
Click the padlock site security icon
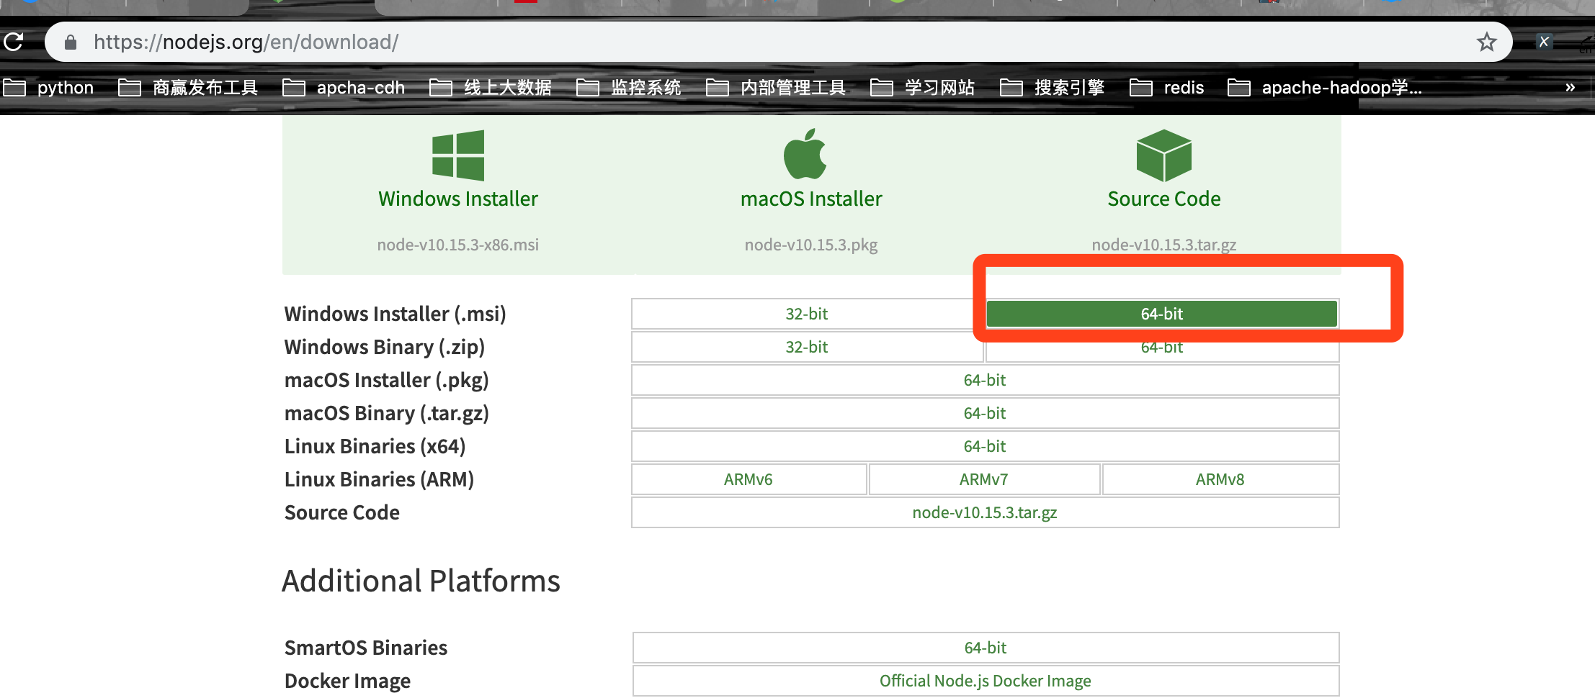71,42
